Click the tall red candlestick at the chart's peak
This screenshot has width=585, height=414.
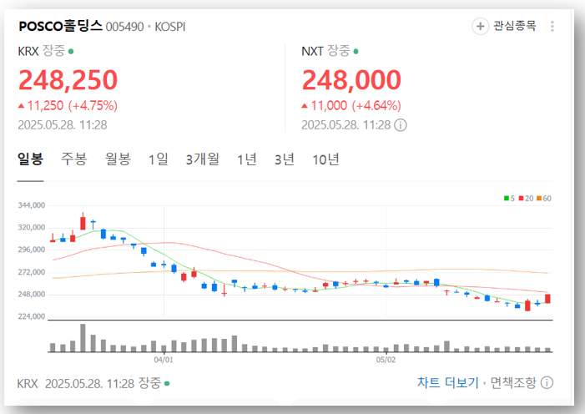pyautogui.click(x=83, y=222)
